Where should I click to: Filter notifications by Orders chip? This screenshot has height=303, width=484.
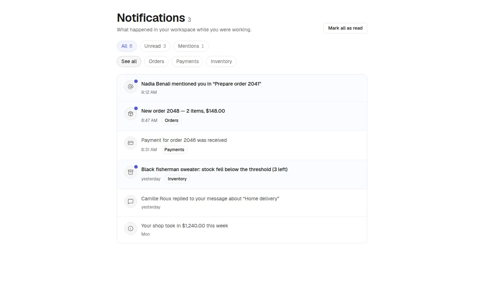[x=157, y=61]
